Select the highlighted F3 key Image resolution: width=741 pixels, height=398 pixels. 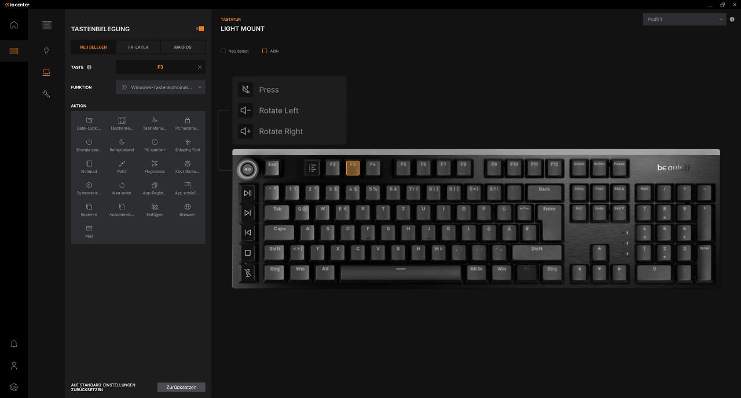(353, 168)
